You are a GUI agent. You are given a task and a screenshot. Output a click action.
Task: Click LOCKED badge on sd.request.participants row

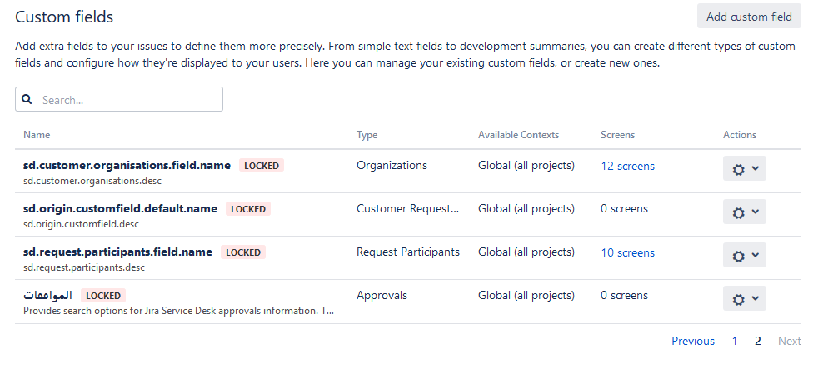pyautogui.click(x=243, y=252)
